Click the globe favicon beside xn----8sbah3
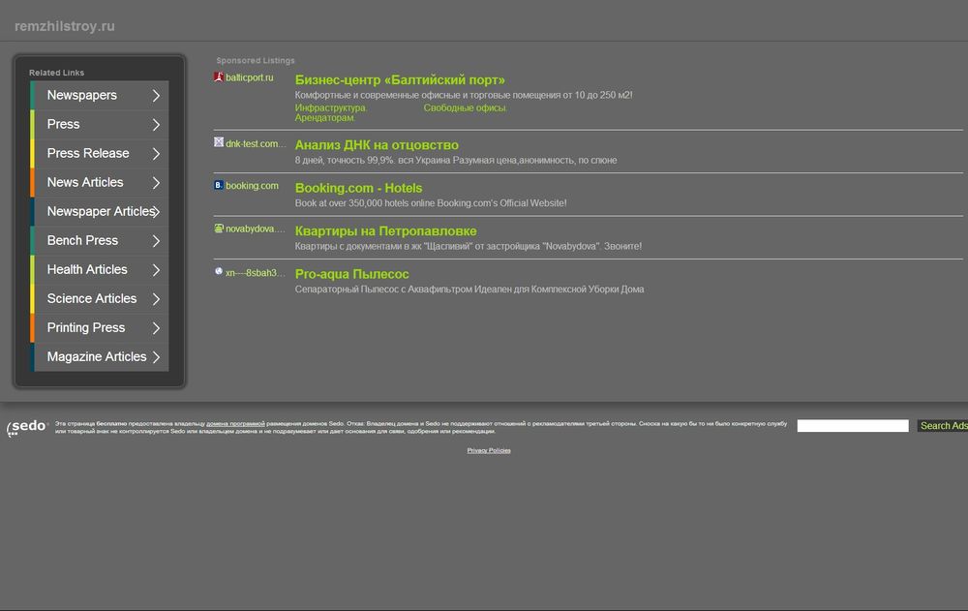 point(219,271)
